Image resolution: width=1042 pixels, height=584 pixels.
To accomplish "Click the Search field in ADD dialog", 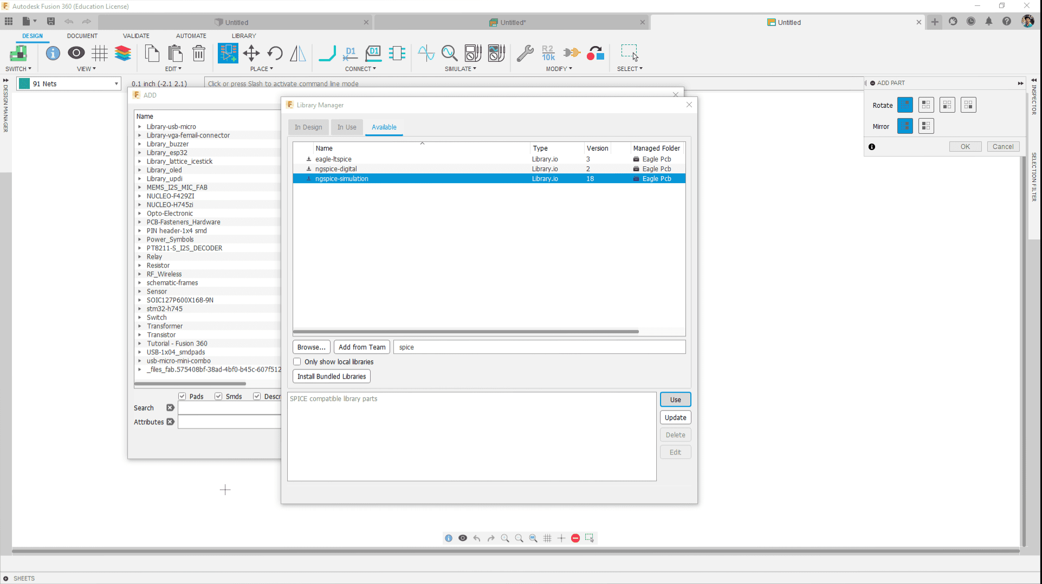I will coord(230,408).
